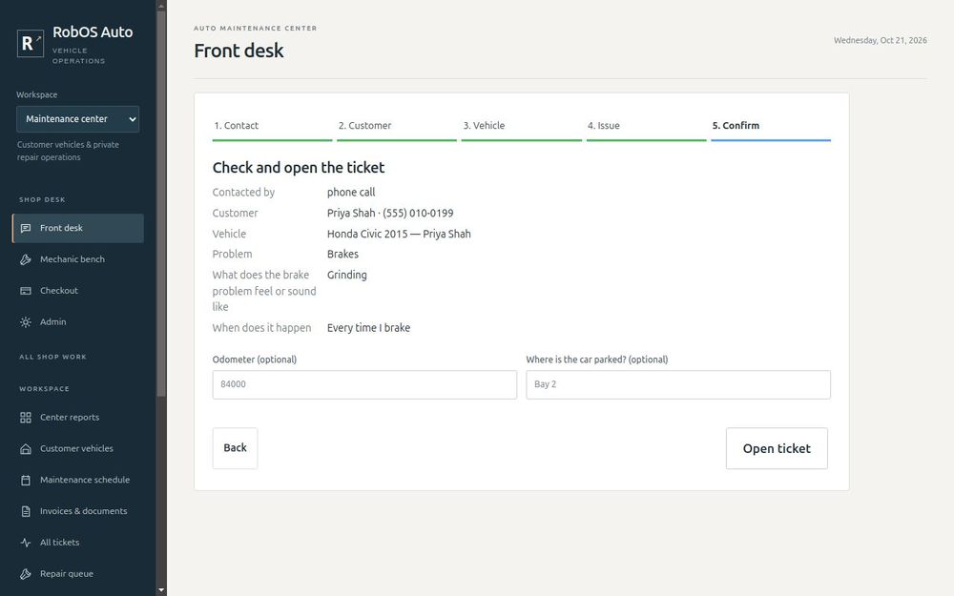Open Maintenance schedule in the sidebar

(78, 480)
